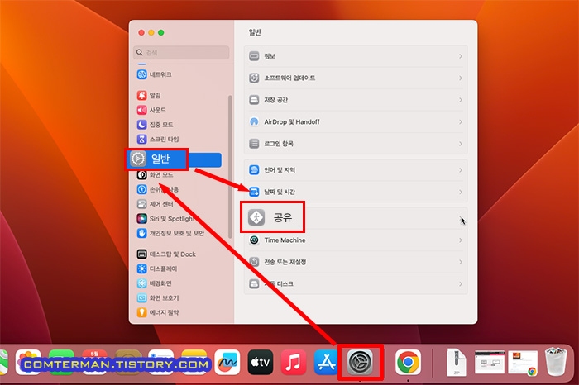Open AirDrop 및 Handoff row
The width and height of the screenshot is (579, 385).
point(356,121)
